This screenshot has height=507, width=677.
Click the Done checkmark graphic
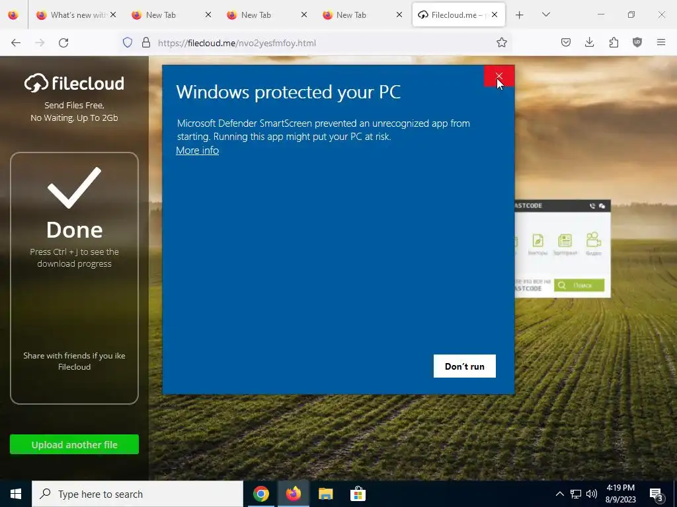74,188
